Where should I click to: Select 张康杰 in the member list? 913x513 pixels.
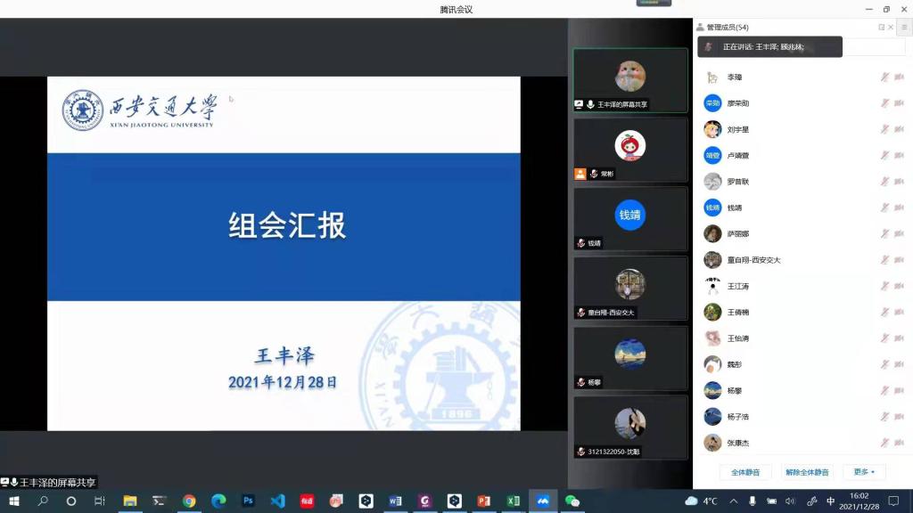738,443
